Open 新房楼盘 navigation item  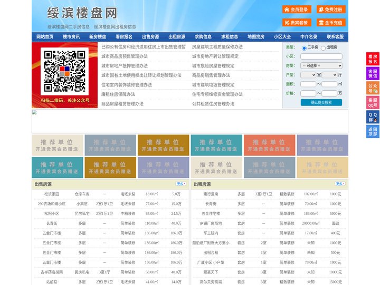[x=98, y=37]
